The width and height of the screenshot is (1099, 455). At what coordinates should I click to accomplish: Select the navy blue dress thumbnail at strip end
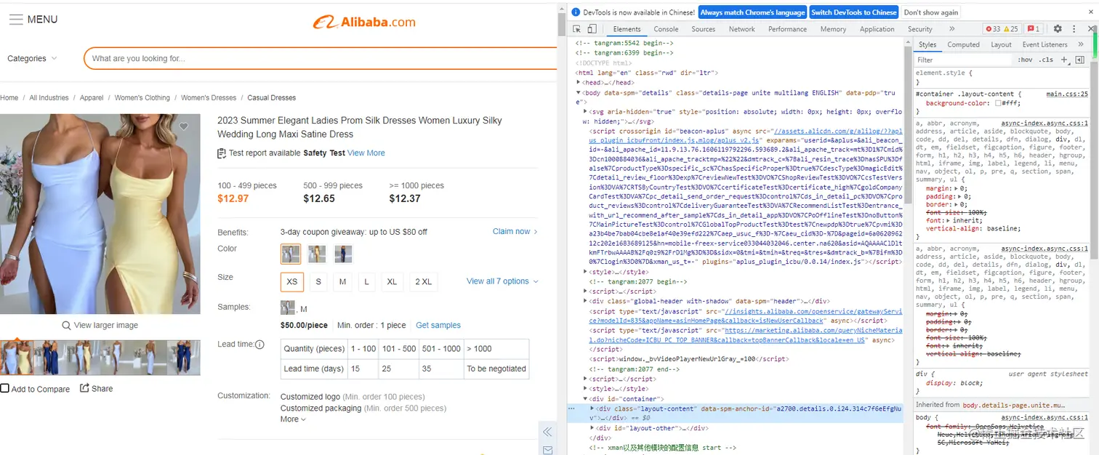pyautogui.click(x=184, y=357)
